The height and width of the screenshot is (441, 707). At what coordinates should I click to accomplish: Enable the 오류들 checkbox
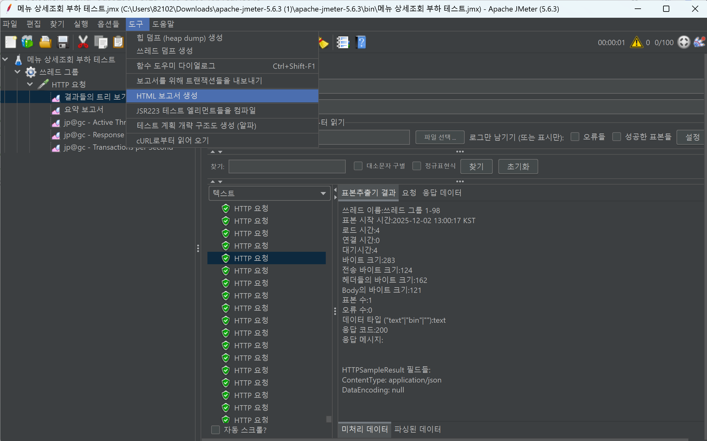click(x=575, y=137)
